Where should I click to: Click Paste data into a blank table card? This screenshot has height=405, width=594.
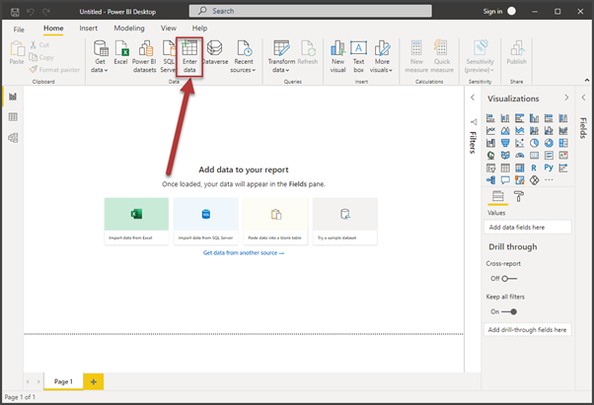(x=275, y=221)
